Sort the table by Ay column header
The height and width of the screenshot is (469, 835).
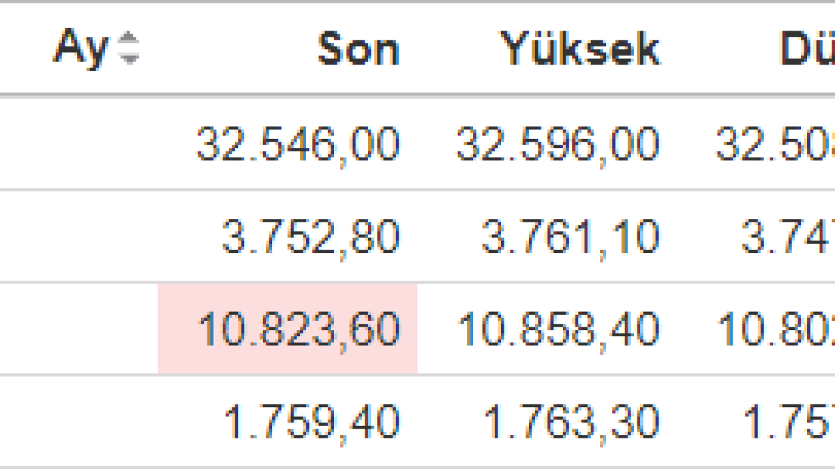click(81, 49)
